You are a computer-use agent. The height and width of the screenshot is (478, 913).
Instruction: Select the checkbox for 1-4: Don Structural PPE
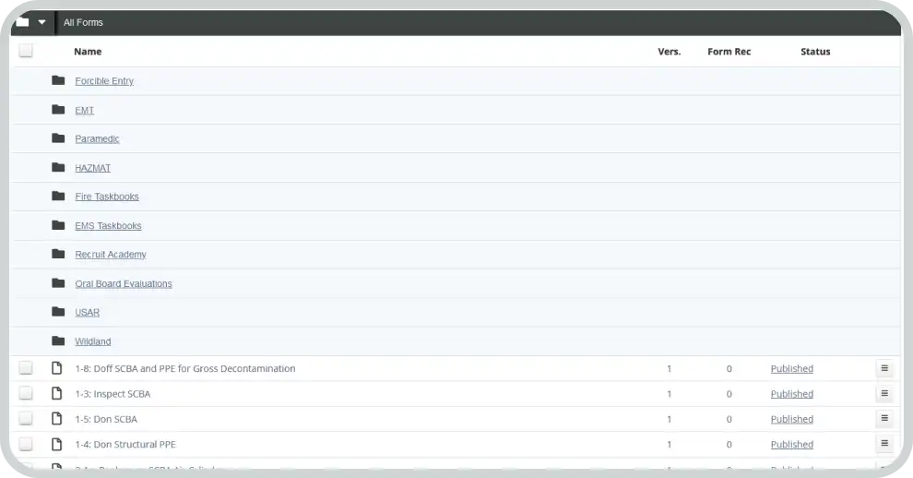(26, 444)
